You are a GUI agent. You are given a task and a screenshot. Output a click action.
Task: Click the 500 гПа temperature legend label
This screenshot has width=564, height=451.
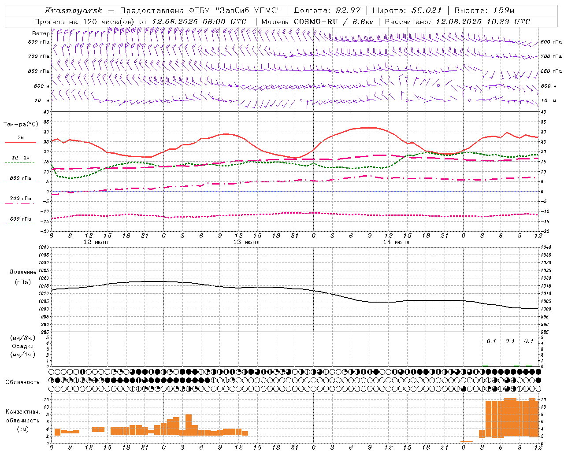coord(21,218)
